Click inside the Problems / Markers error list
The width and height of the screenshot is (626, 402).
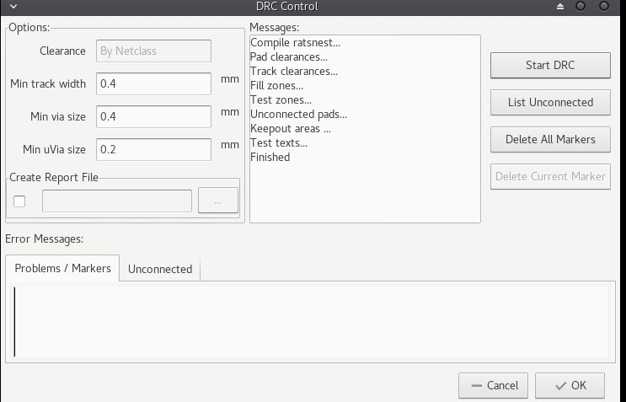(310, 322)
